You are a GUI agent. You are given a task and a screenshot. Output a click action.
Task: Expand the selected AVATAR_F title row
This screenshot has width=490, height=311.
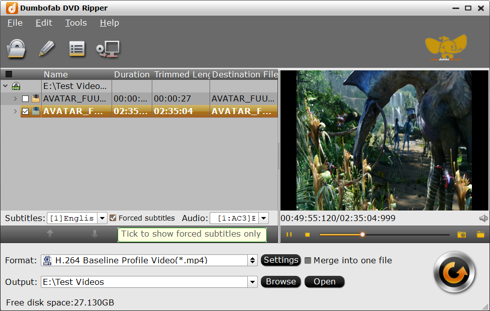pos(15,111)
